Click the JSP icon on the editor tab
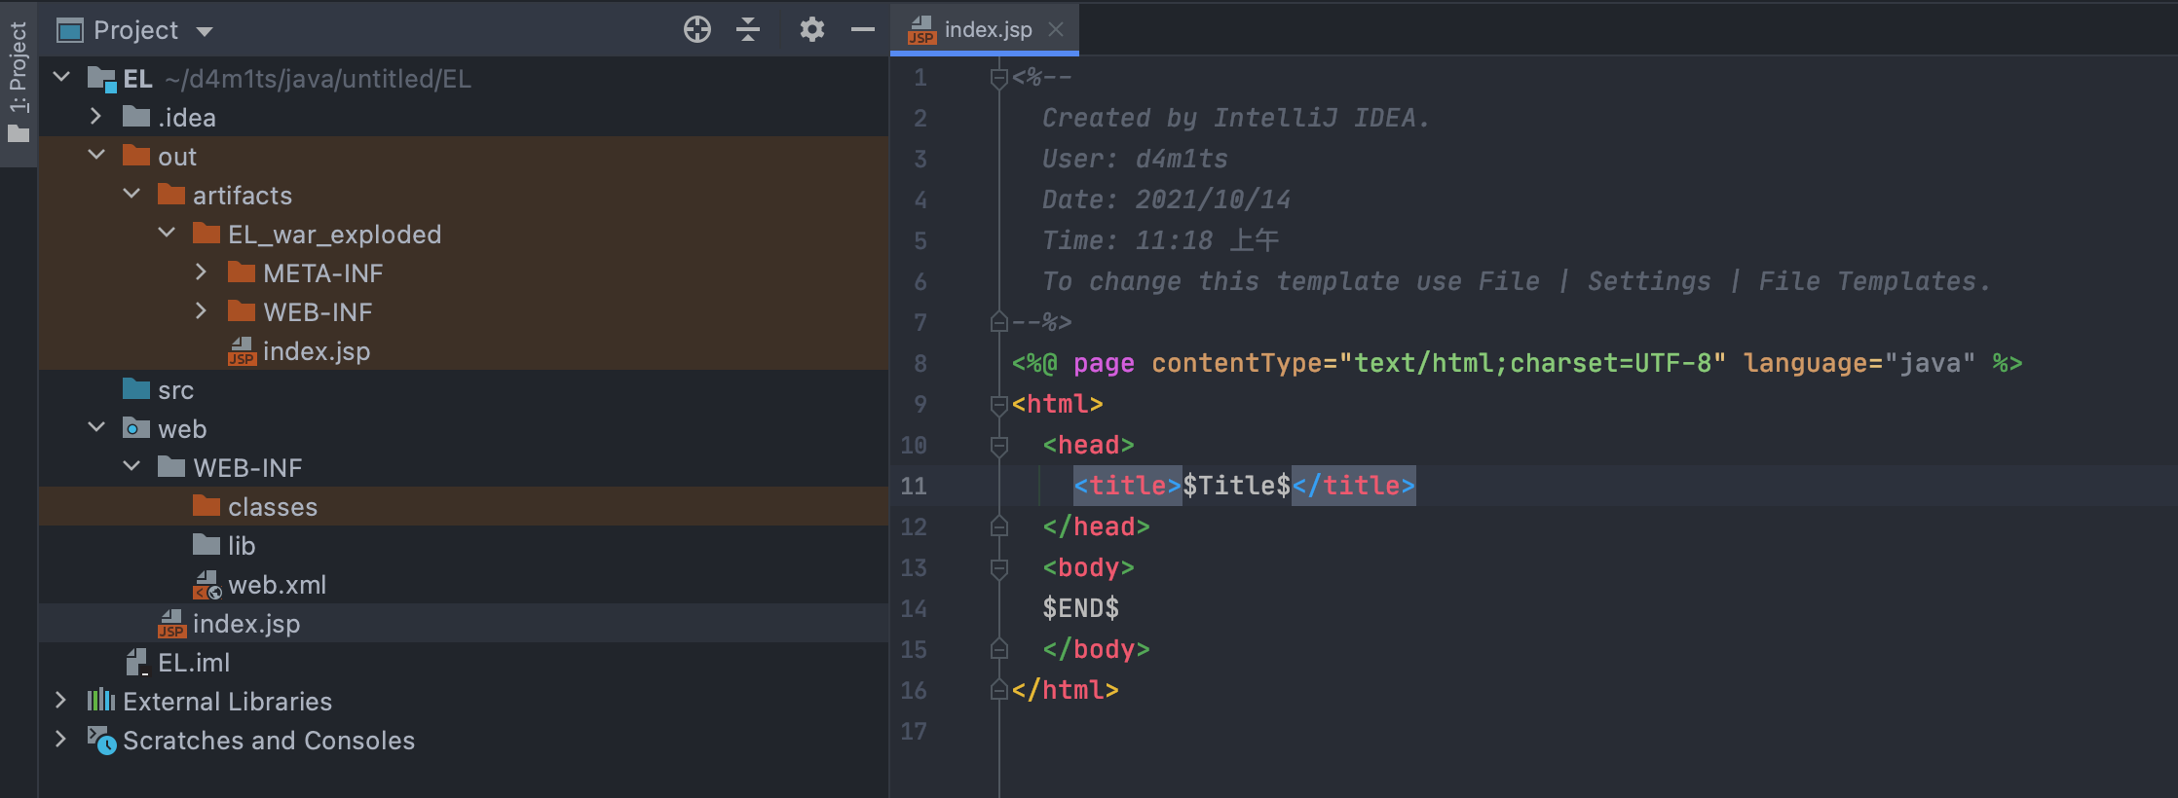Viewport: 2178px width, 798px height. (x=921, y=30)
